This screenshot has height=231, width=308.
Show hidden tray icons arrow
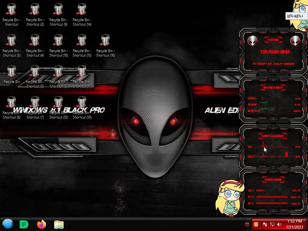[247, 224]
